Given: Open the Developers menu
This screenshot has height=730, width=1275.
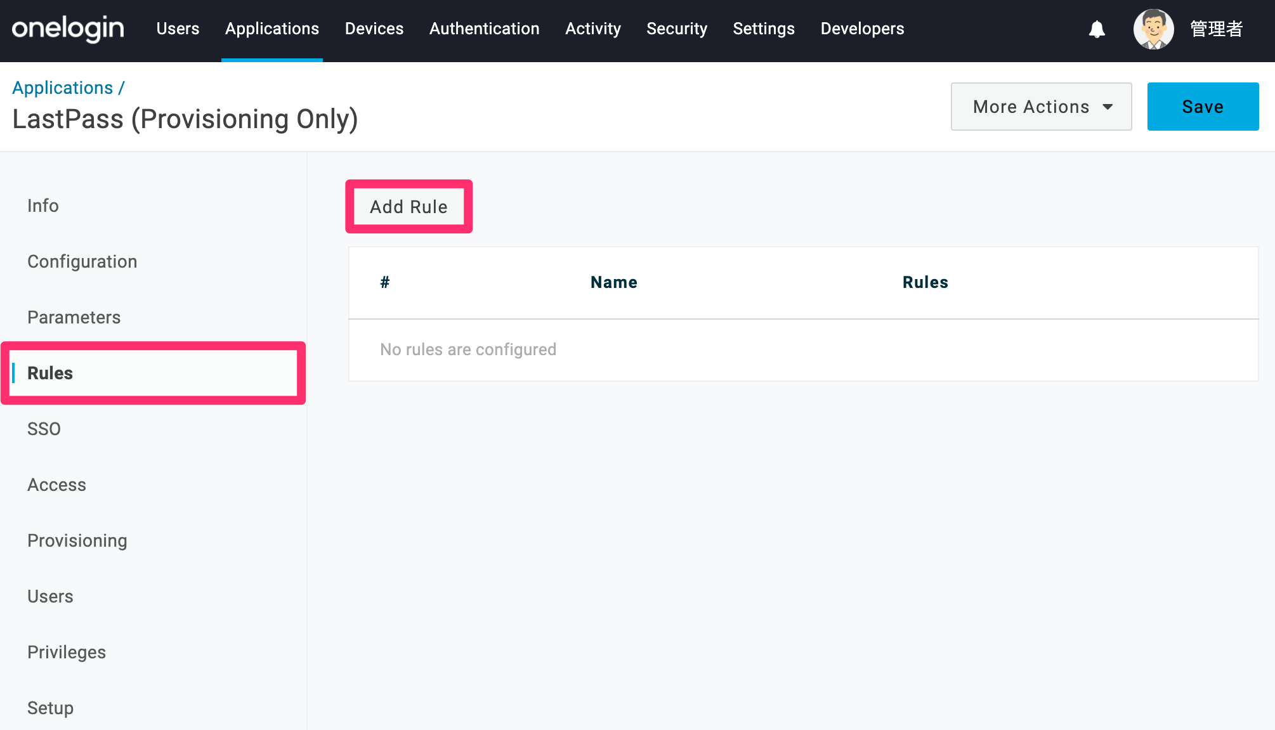Looking at the screenshot, I should click(x=863, y=29).
